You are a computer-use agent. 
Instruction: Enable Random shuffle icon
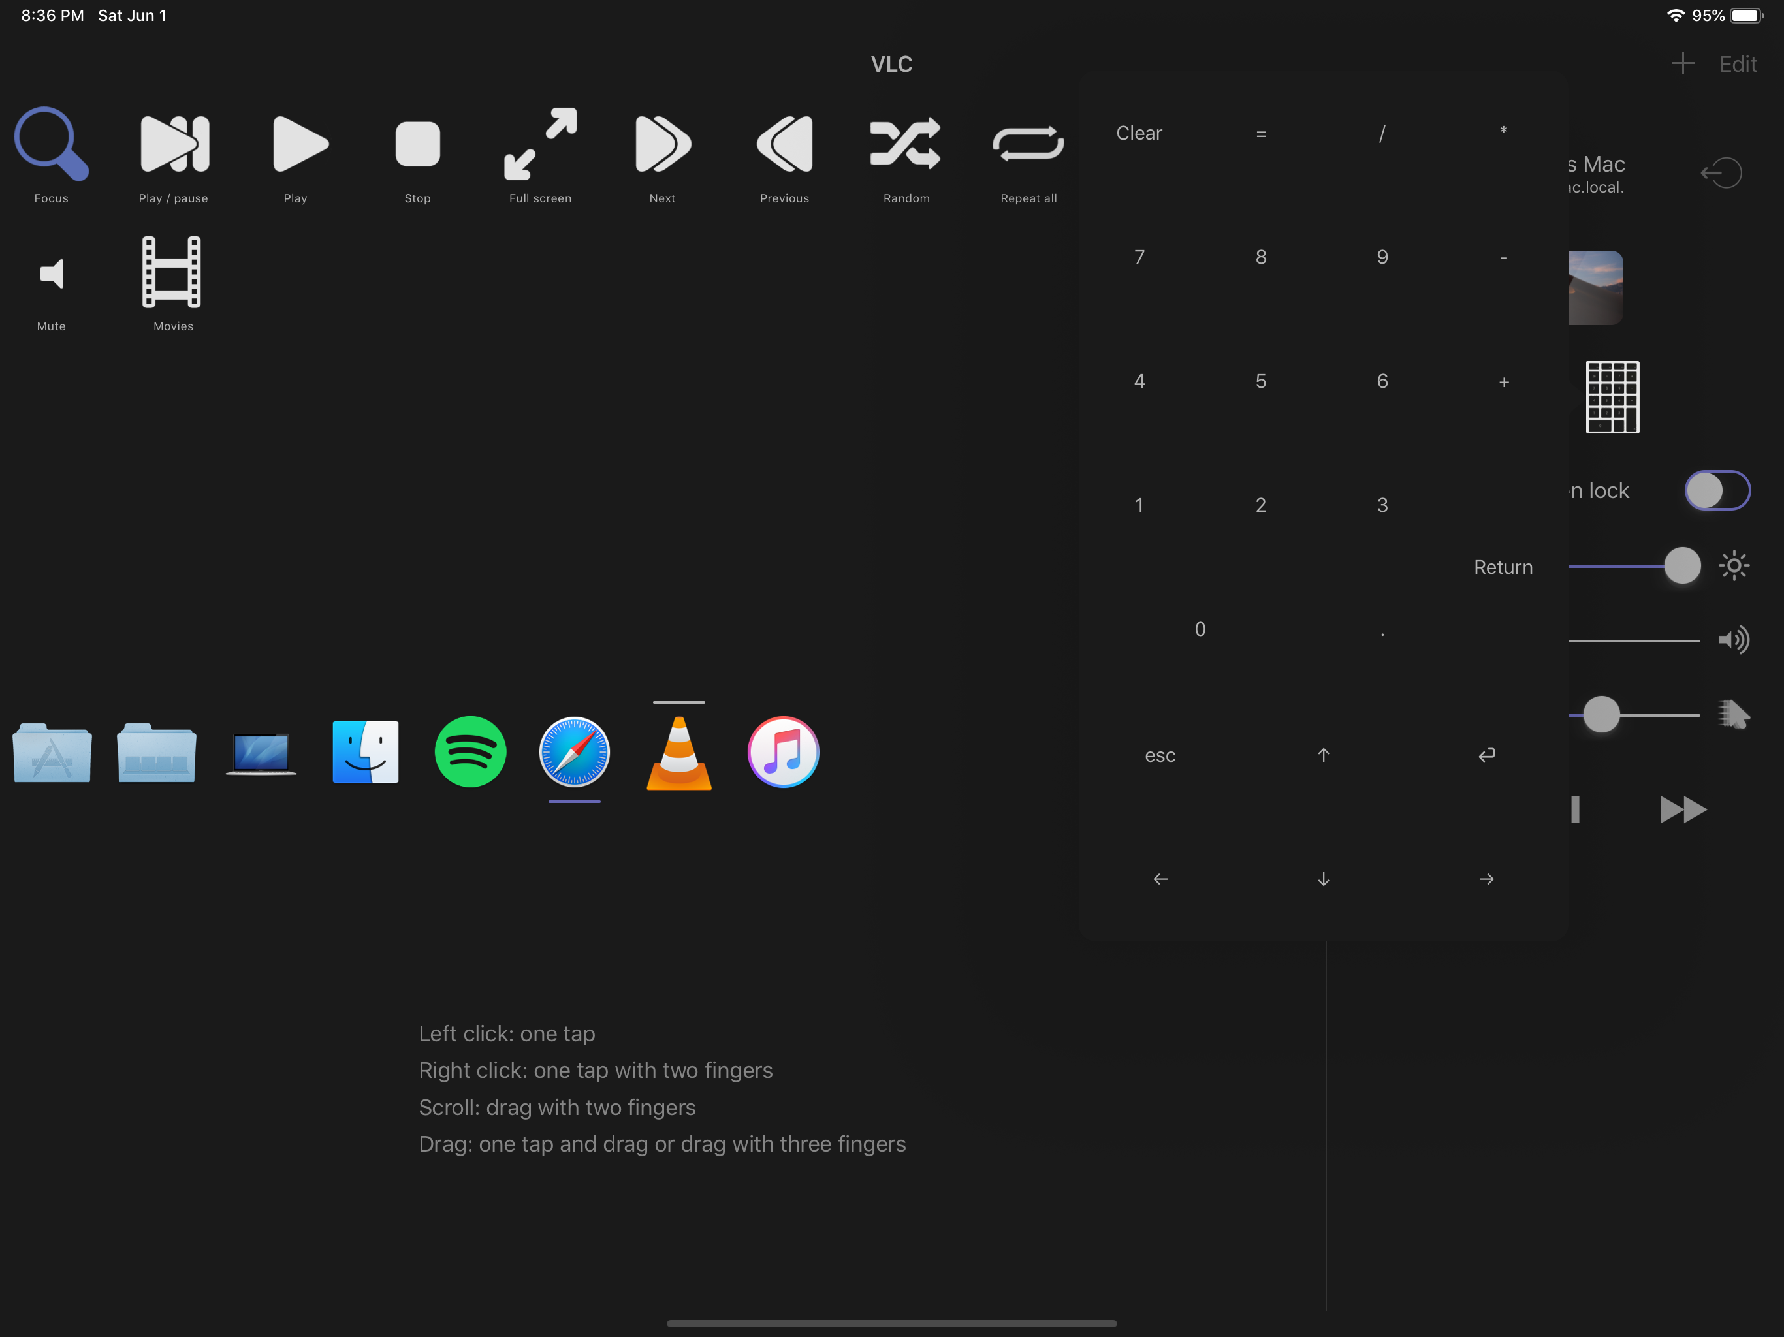(x=906, y=144)
